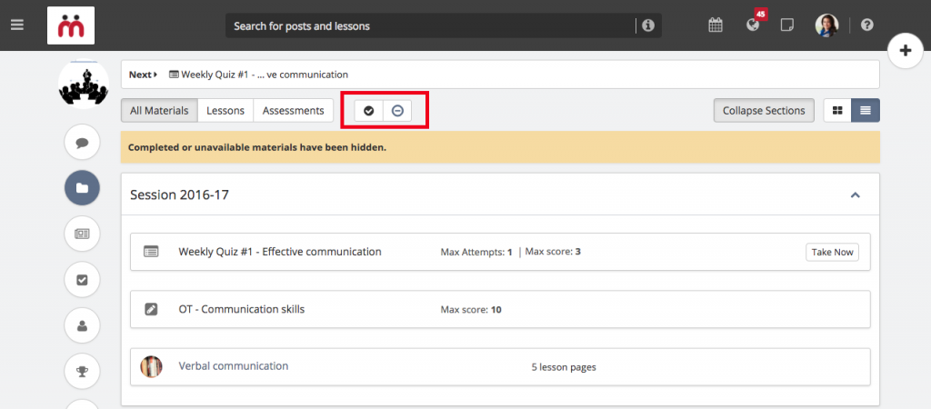Click the 5 lesson pages text
This screenshot has width=931, height=409.
tap(564, 367)
